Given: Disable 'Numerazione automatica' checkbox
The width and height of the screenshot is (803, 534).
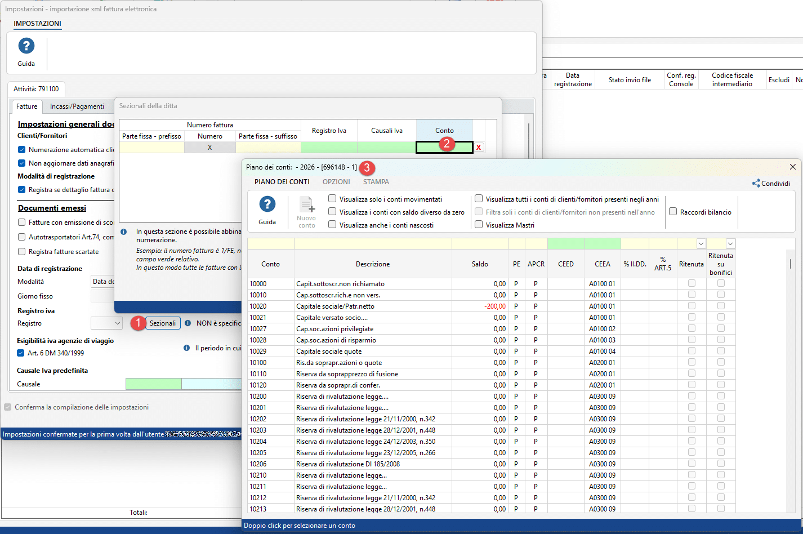Looking at the screenshot, I should pos(22,150).
